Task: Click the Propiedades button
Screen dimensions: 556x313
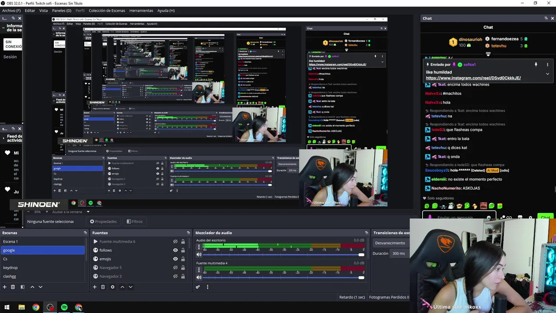Action: pos(103,222)
